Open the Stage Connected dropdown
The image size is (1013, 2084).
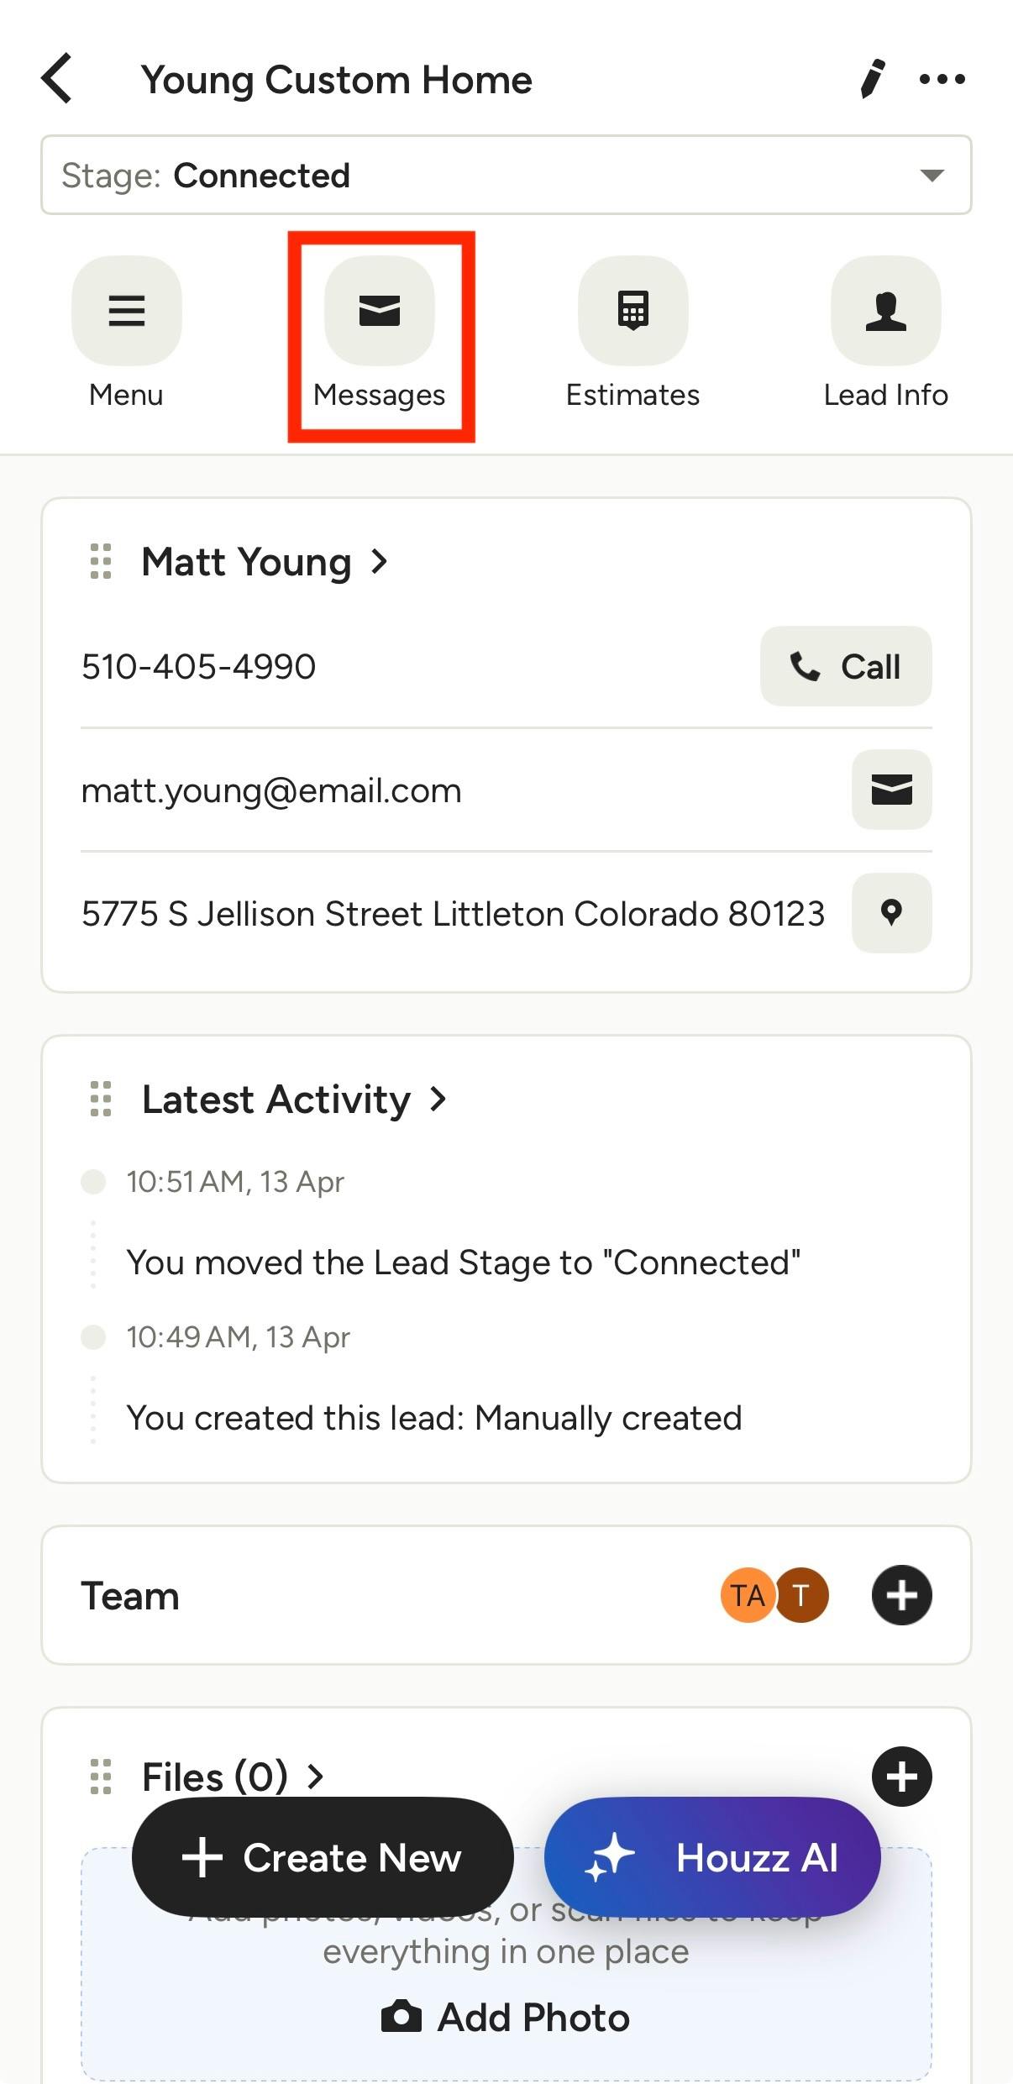pos(506,175)
